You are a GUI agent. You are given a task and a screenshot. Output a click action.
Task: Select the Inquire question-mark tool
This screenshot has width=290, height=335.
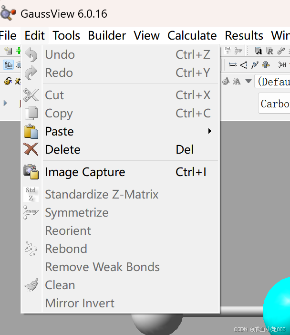pos(266,65)
